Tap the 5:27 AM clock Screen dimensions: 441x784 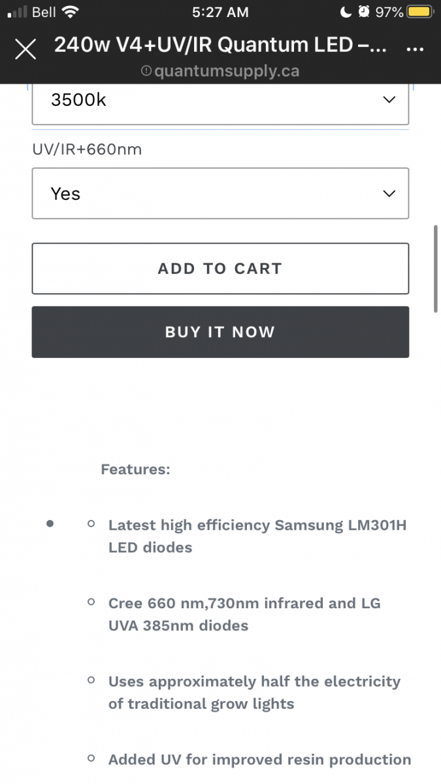(221, 12)
